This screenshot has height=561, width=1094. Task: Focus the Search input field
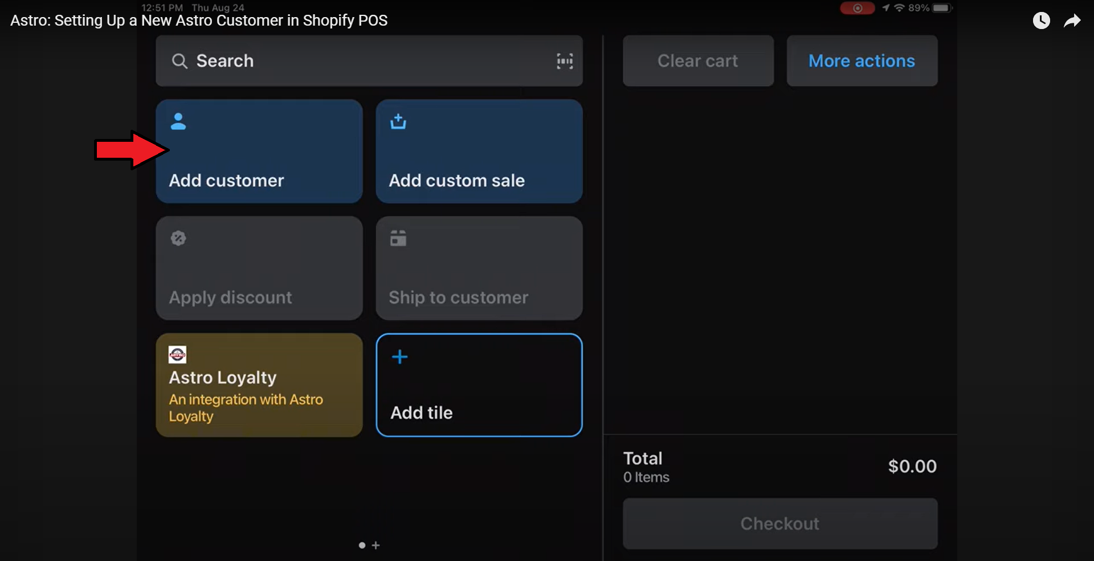pyautogui.click(x=365, y=61)
